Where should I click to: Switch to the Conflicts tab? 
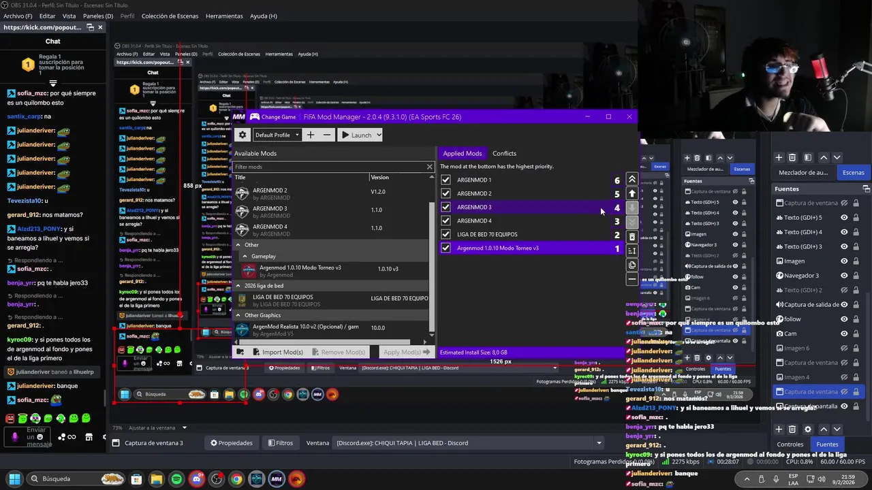point(504,153)
